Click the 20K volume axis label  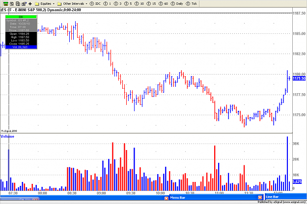tap(296, 159)
